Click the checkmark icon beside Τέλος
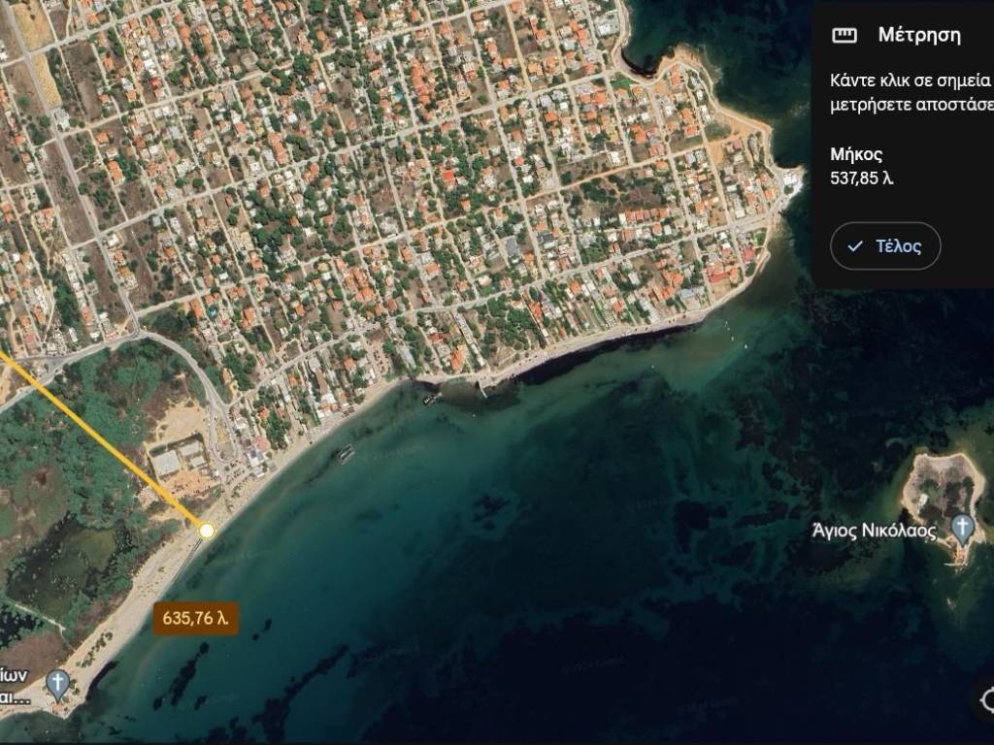The width and height of the screenshot is (994, 745). [x=855, y=246]
